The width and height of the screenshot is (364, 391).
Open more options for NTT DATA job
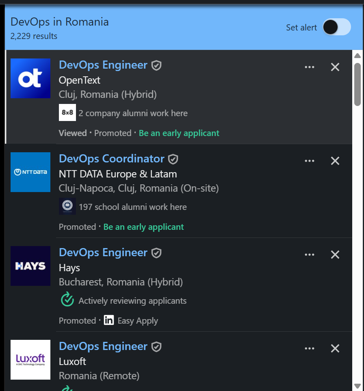click(x=310, y=161)
